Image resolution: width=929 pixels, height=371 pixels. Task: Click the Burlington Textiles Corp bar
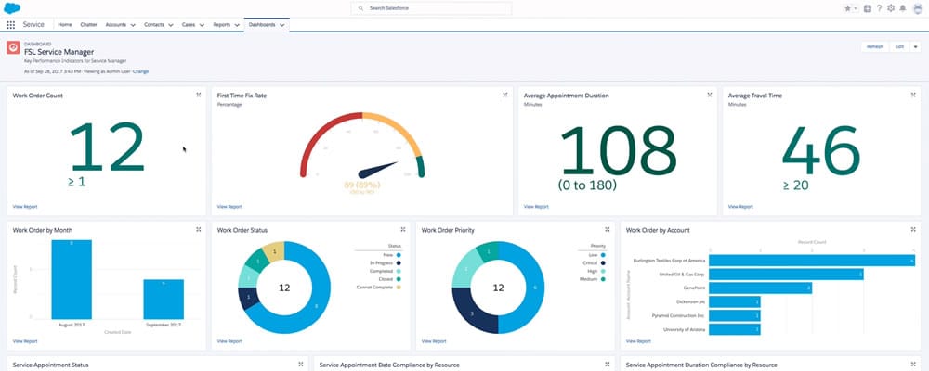pyautogui.click(x=812, y=261)
